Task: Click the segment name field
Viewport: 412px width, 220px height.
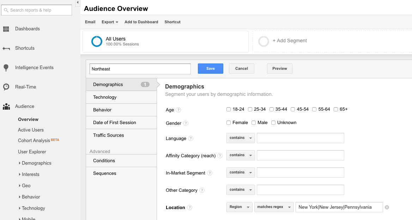Action: (140, 69)
